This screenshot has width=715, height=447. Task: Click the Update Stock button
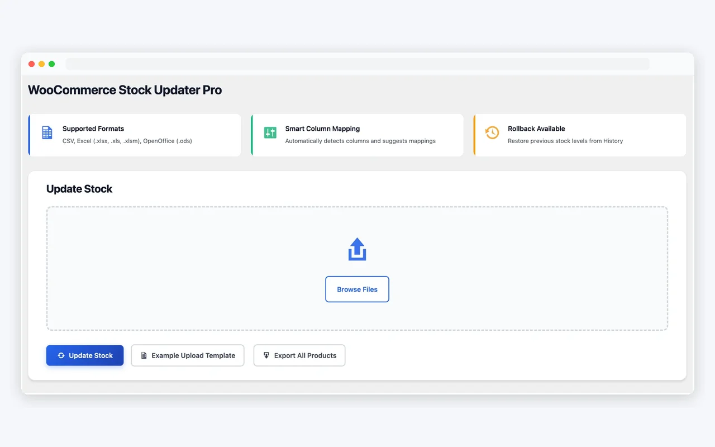click(85, 355)
